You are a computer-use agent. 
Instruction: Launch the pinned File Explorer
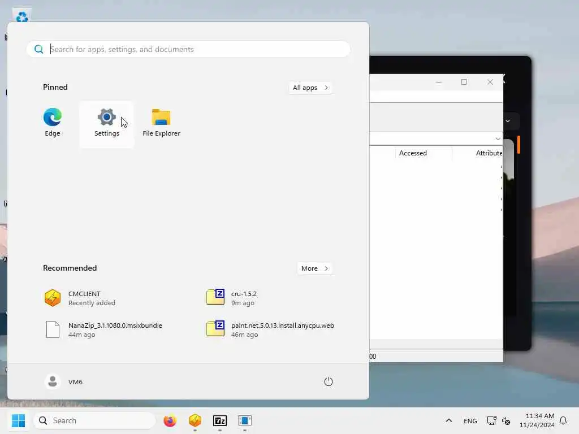click(161, 123)
